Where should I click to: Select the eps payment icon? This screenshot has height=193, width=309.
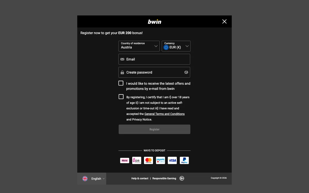[137, 160]
